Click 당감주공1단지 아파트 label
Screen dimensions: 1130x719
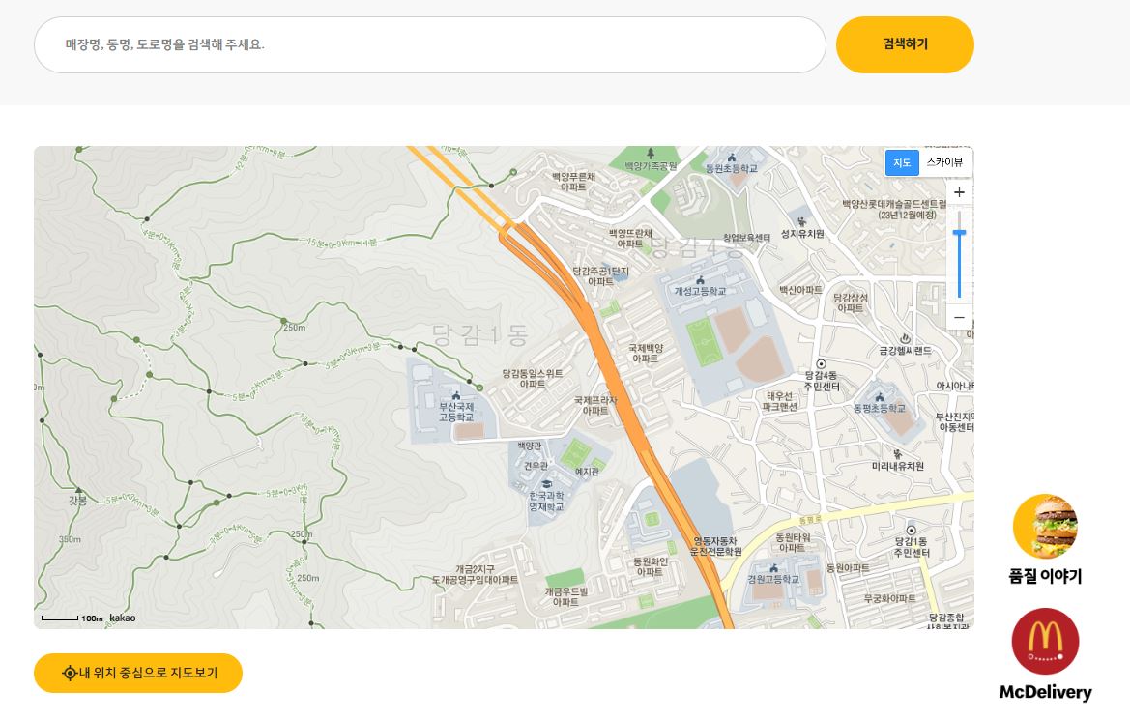600,276
